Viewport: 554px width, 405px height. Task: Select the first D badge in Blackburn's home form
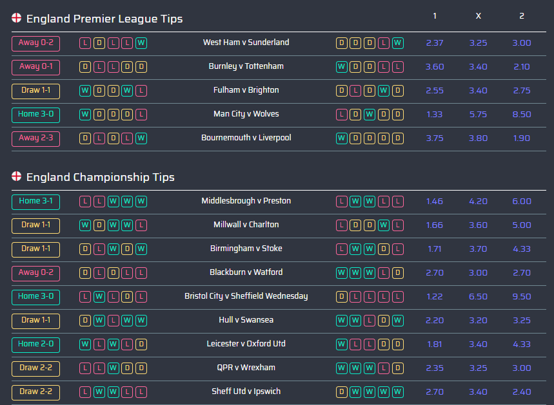[84, 272]
